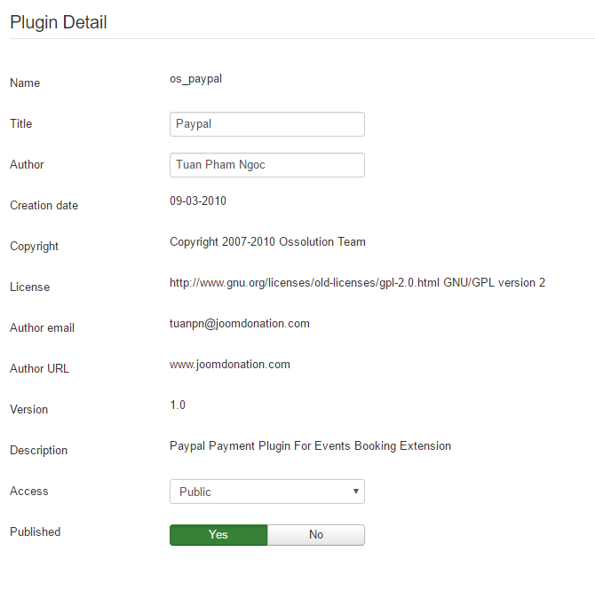Click the www.joomdonation.com author URL text
The height and width of the screenshot is (614, 595).
(230, 365)
